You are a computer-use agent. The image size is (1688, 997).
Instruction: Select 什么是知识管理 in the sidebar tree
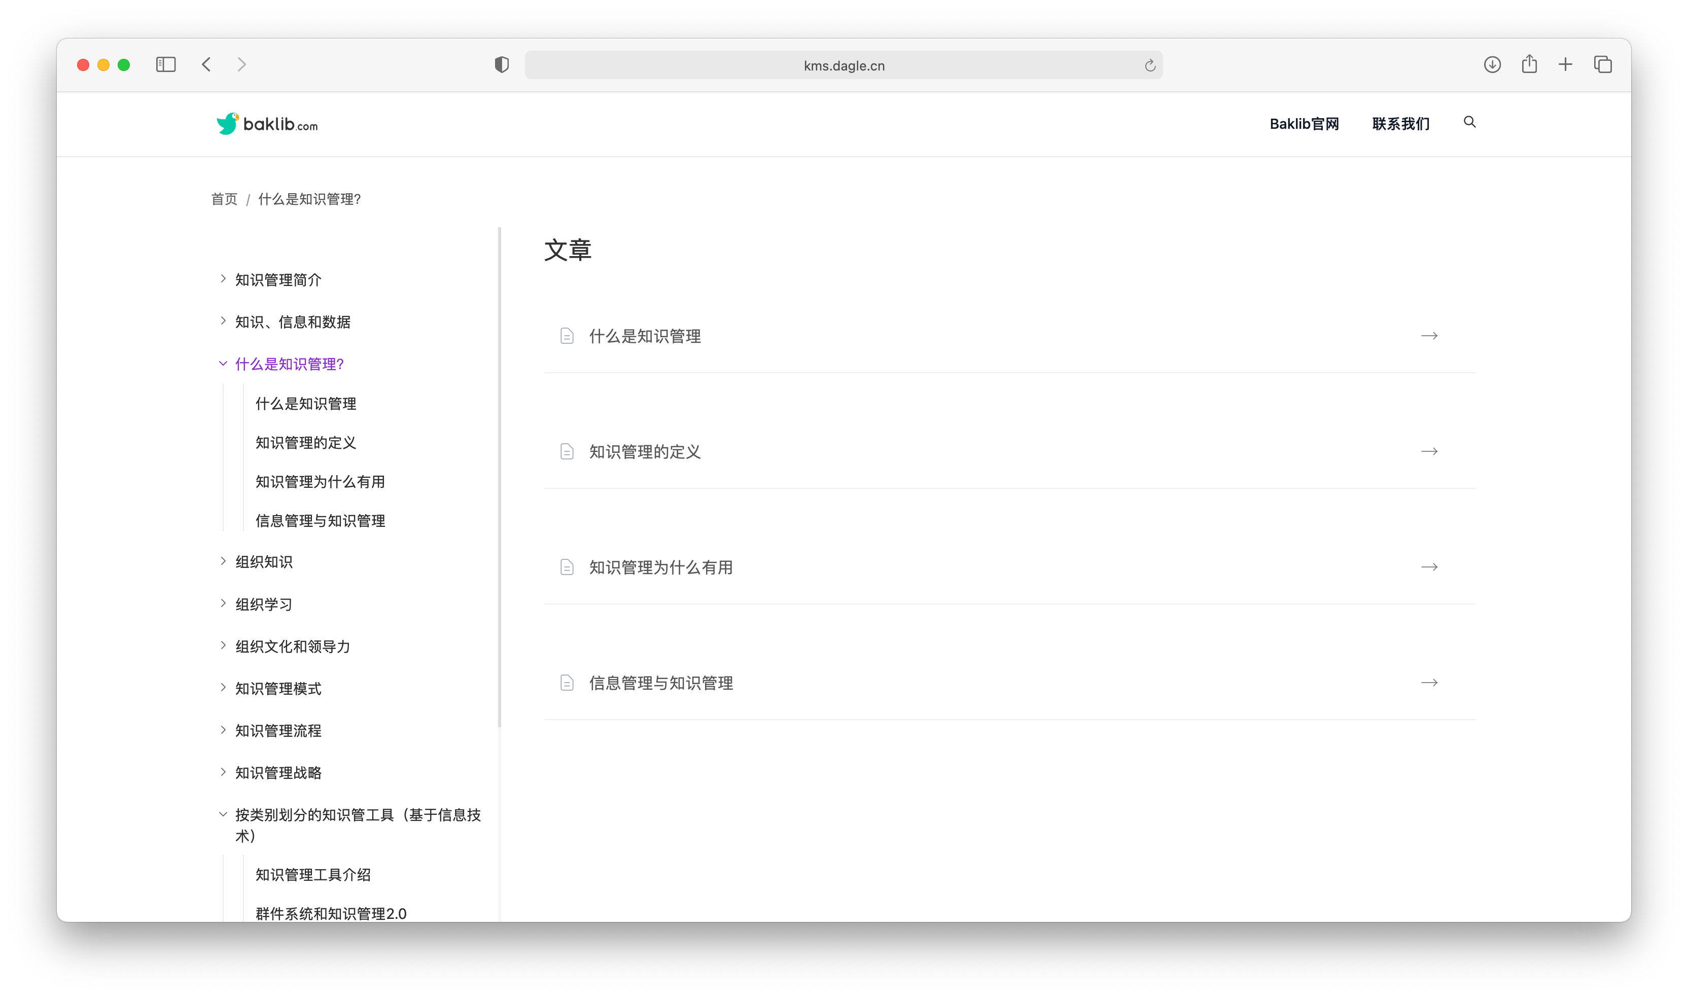[306, 403]
